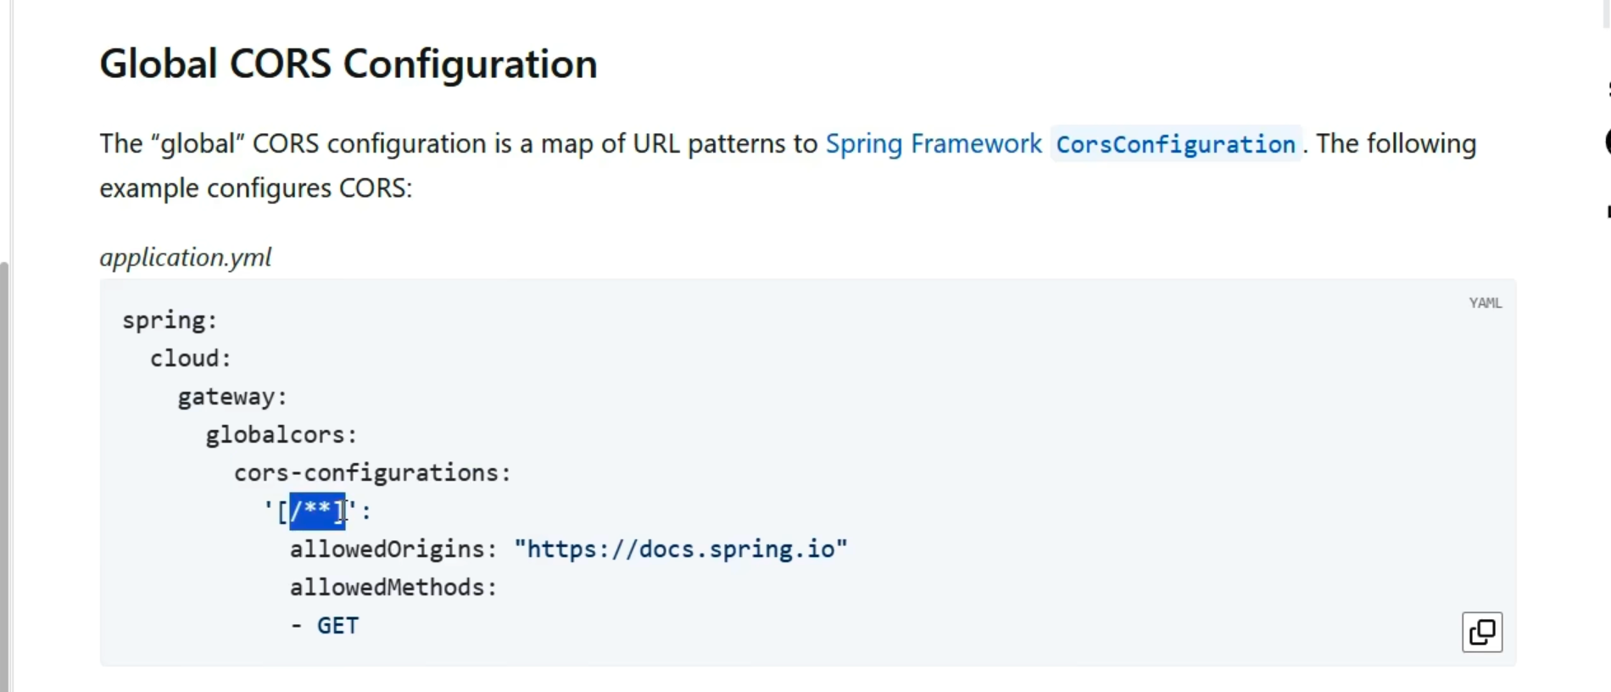This screenshot has height=692, width=1611.
Task: Click the application.yml caption
Action: tap(185, 257)
